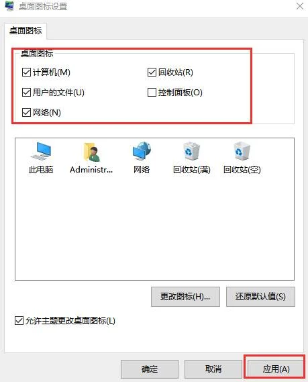Close the 桌面图标设置 dialog window

click(300, 6)
